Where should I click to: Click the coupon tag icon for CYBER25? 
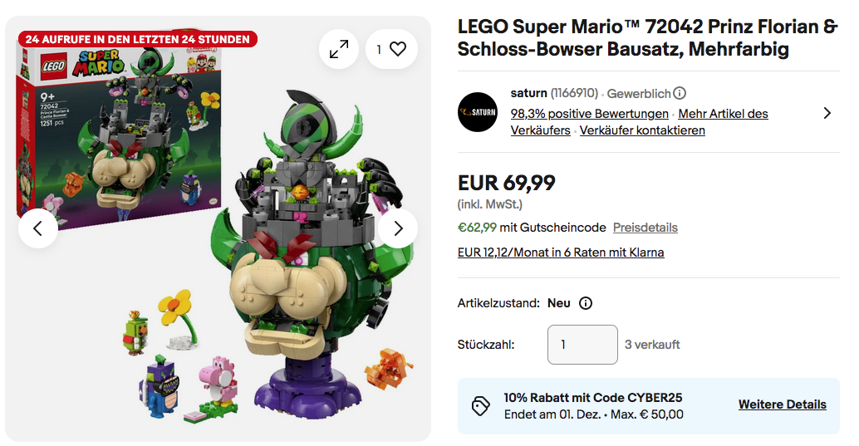tap(481, 405)
